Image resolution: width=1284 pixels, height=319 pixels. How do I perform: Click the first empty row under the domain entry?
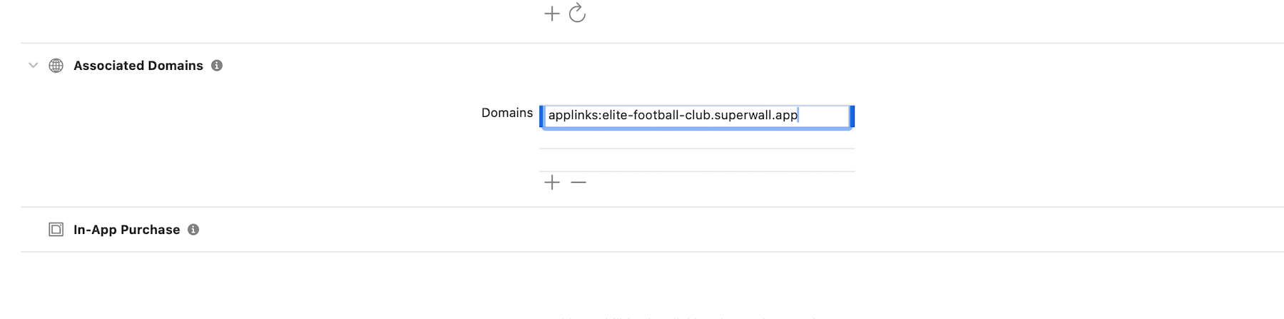696,138
